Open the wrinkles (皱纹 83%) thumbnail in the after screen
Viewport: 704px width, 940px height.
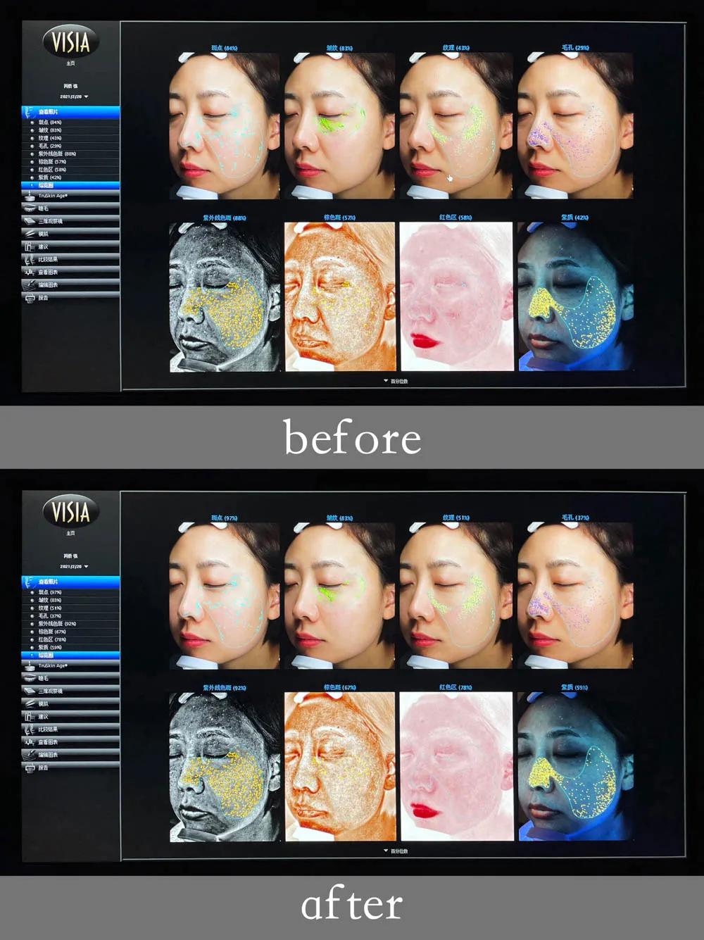tap(340, 595)
